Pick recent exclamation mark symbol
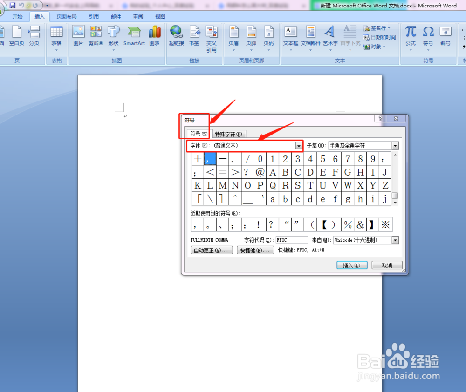The width and height of the screenshot is (466, 392). [260, 225]
